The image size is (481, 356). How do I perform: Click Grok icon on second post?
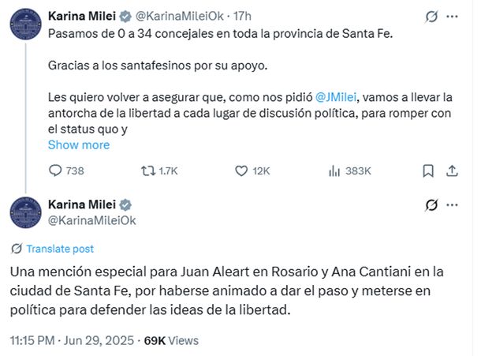pos(431,205)
